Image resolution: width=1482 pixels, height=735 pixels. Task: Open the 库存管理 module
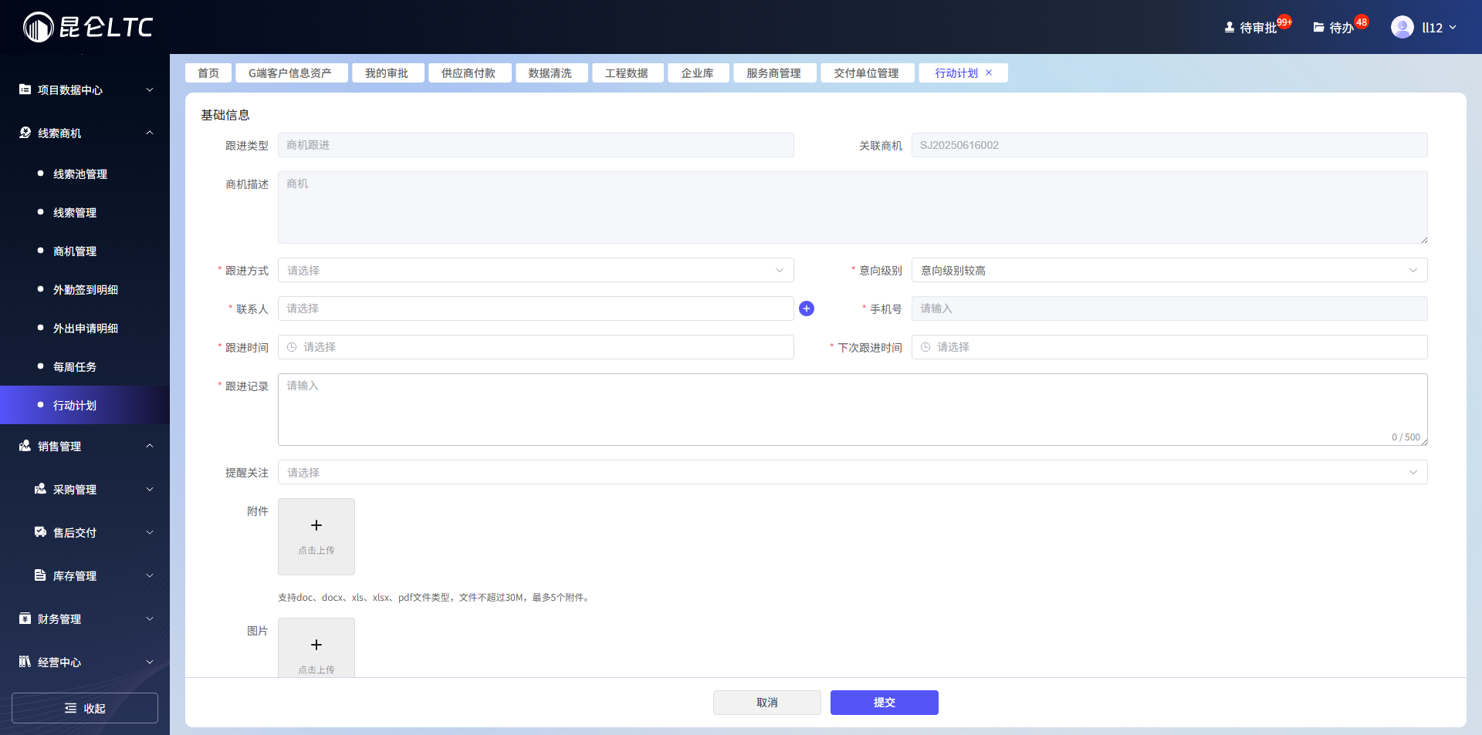pyautogui.click(x=40, y=575)
